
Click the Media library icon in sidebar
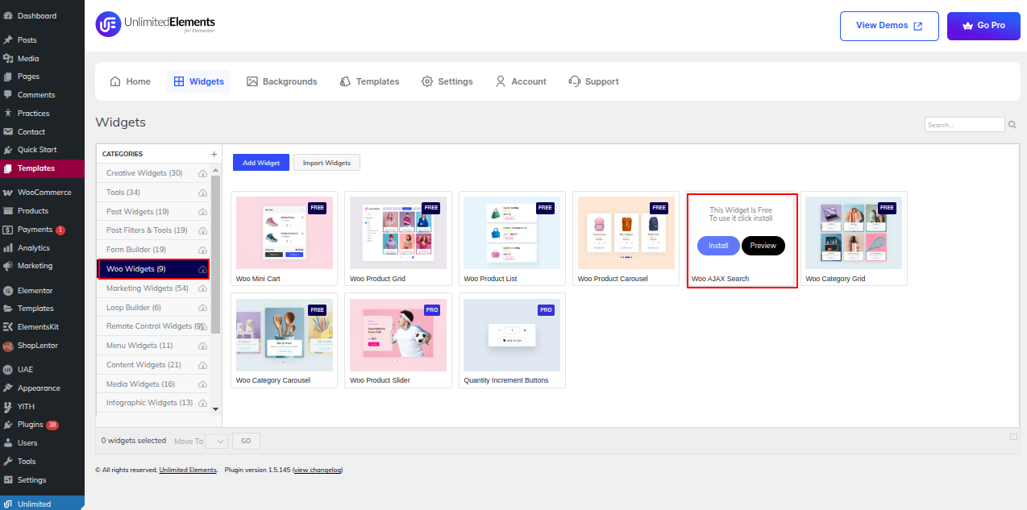tap(8, 59)
